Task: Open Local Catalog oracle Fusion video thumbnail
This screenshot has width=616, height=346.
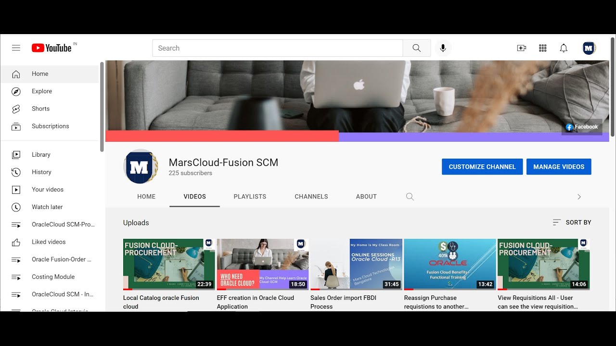Action: tap(169, 264)
